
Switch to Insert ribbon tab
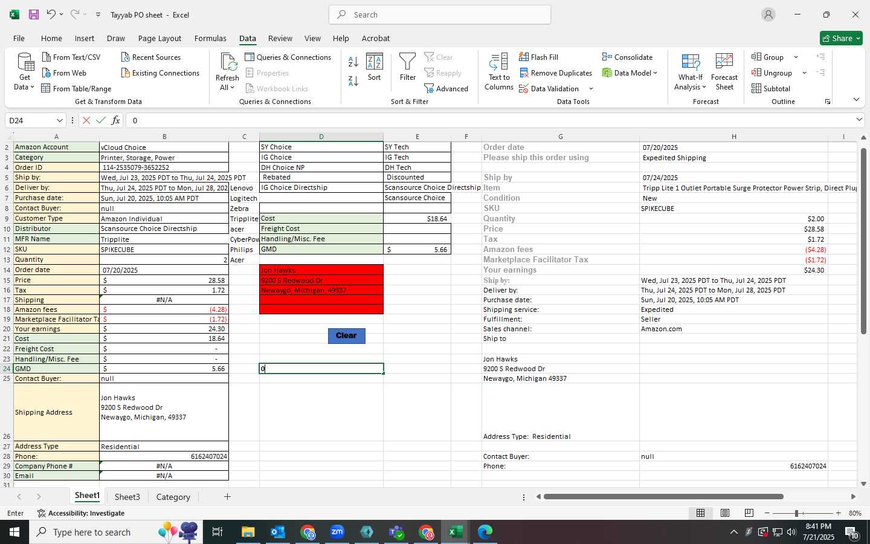click(85, 38)
